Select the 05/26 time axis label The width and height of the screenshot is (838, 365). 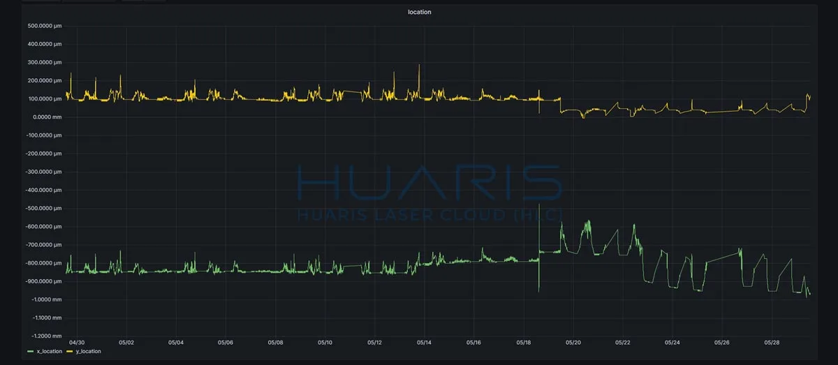pos(721,343)
